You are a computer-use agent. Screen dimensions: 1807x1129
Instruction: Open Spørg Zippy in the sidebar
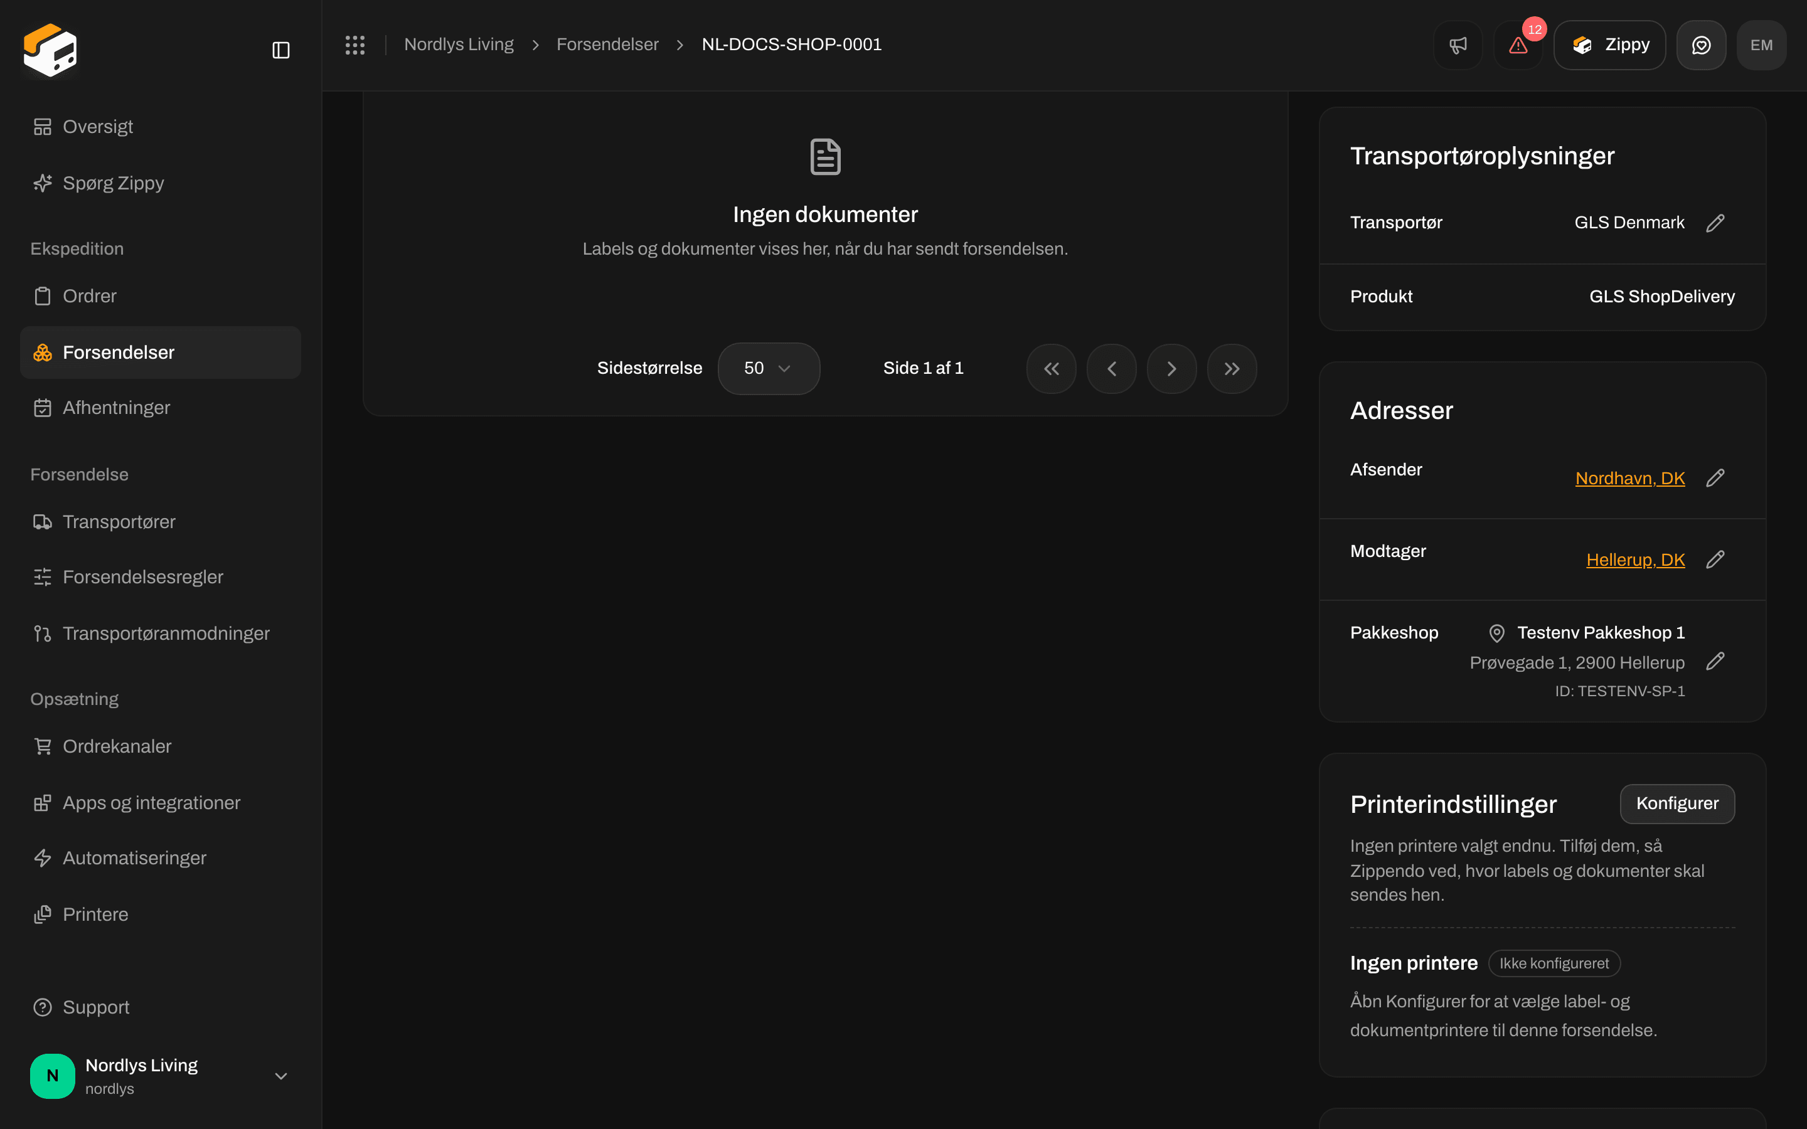click(160, 183)
